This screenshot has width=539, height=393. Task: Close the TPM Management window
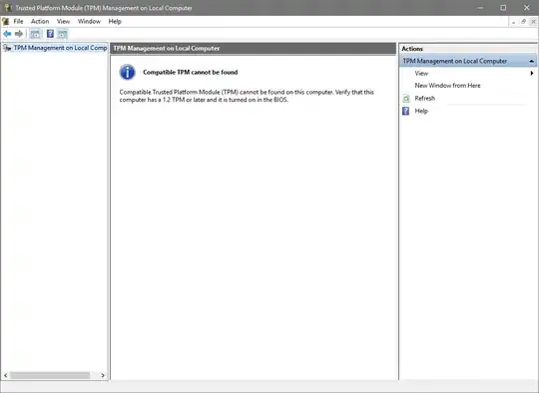click(527, 8)
